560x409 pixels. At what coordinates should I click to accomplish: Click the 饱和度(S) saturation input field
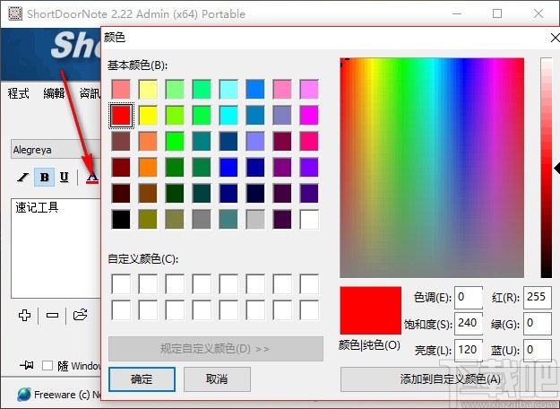469,324
